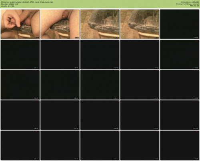Open the third top-row thumbnail showing wicker basket
This screenshot has height=161, width=200.
(x=100, y=24)
